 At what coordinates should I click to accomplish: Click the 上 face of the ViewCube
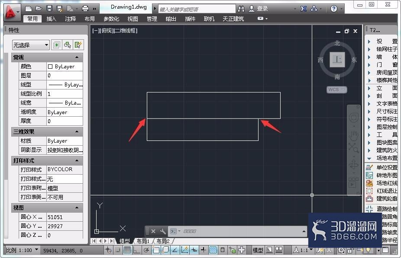click(x=337, y=60)
